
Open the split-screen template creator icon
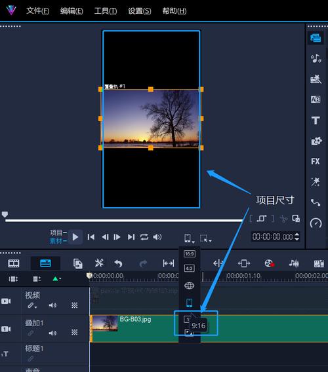click(319, 263)
